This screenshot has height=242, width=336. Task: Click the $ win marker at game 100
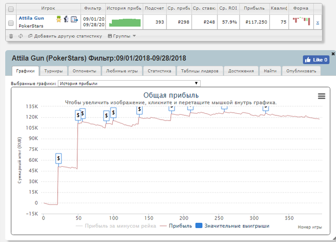coord(113,113)
